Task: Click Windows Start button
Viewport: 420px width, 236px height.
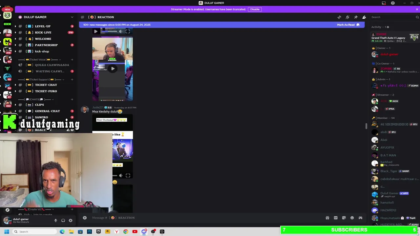Action: (x=6, y=232)
